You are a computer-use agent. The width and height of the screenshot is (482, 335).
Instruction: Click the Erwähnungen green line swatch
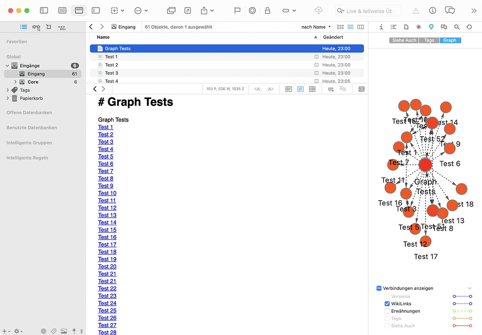click(x=461, y=311)
